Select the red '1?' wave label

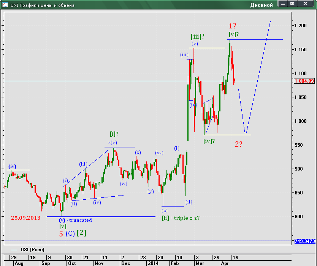(233, 26)
